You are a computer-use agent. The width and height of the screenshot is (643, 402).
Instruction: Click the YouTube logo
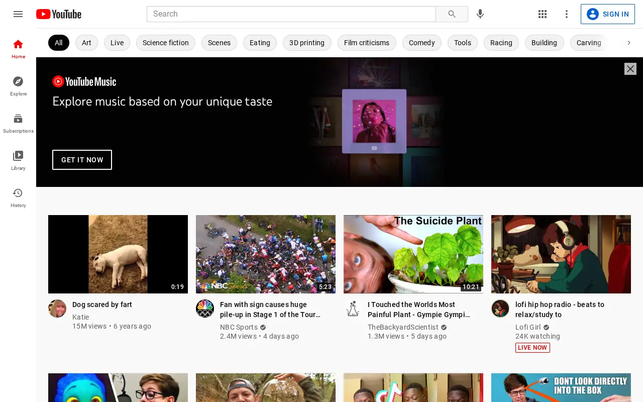click(59, 14)
